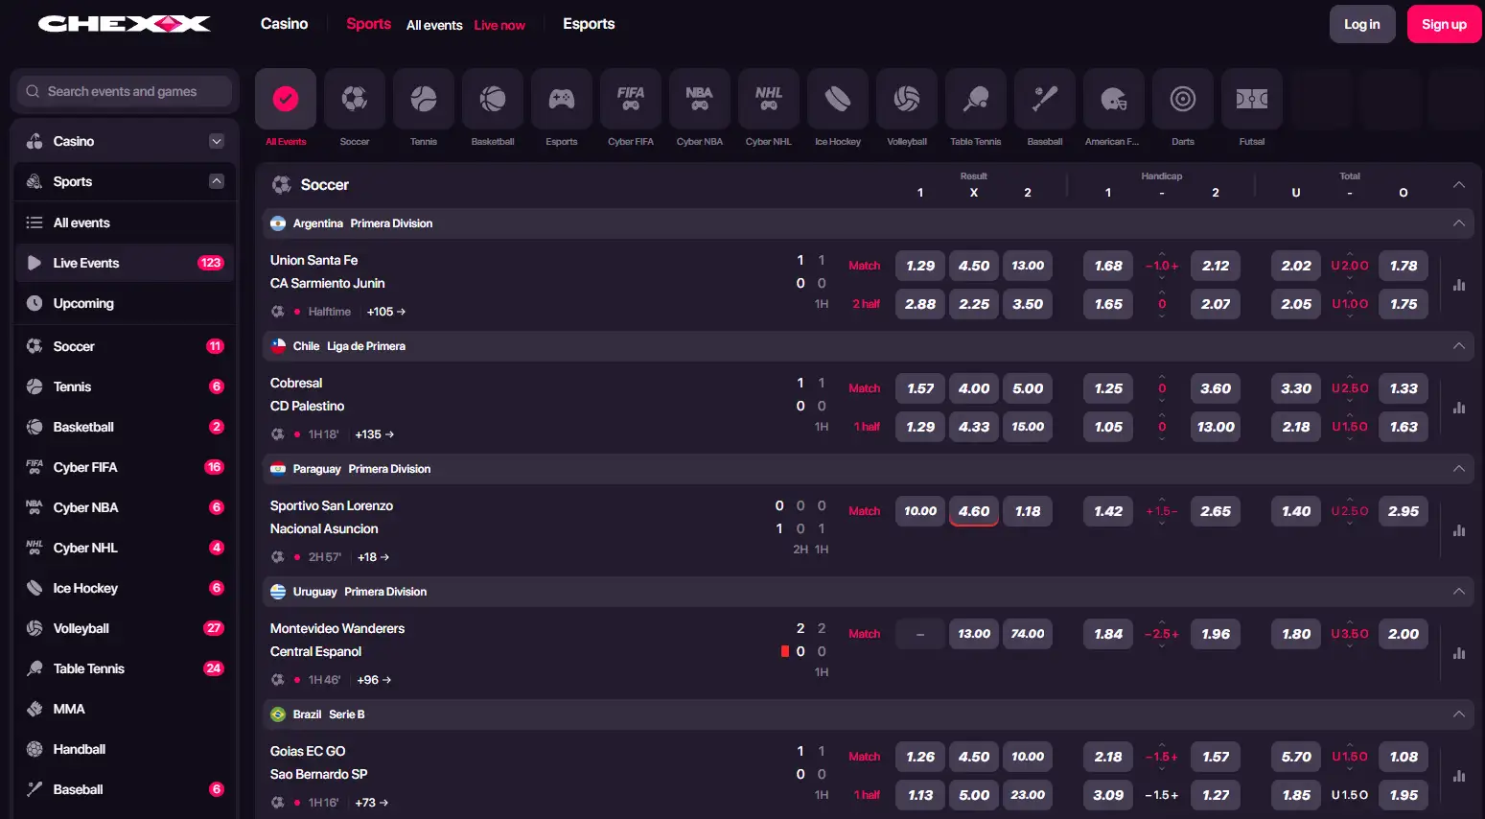The image size is (1485, 819).
Task: Open Live Events in the sidebar
Action: pos(125,263)
